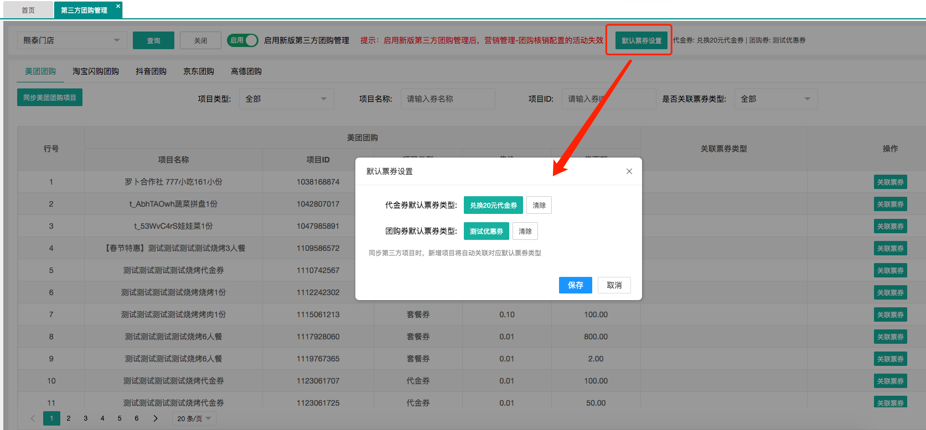
Task: Open 默认票券设置 button
Action: (x=642, y=40)
